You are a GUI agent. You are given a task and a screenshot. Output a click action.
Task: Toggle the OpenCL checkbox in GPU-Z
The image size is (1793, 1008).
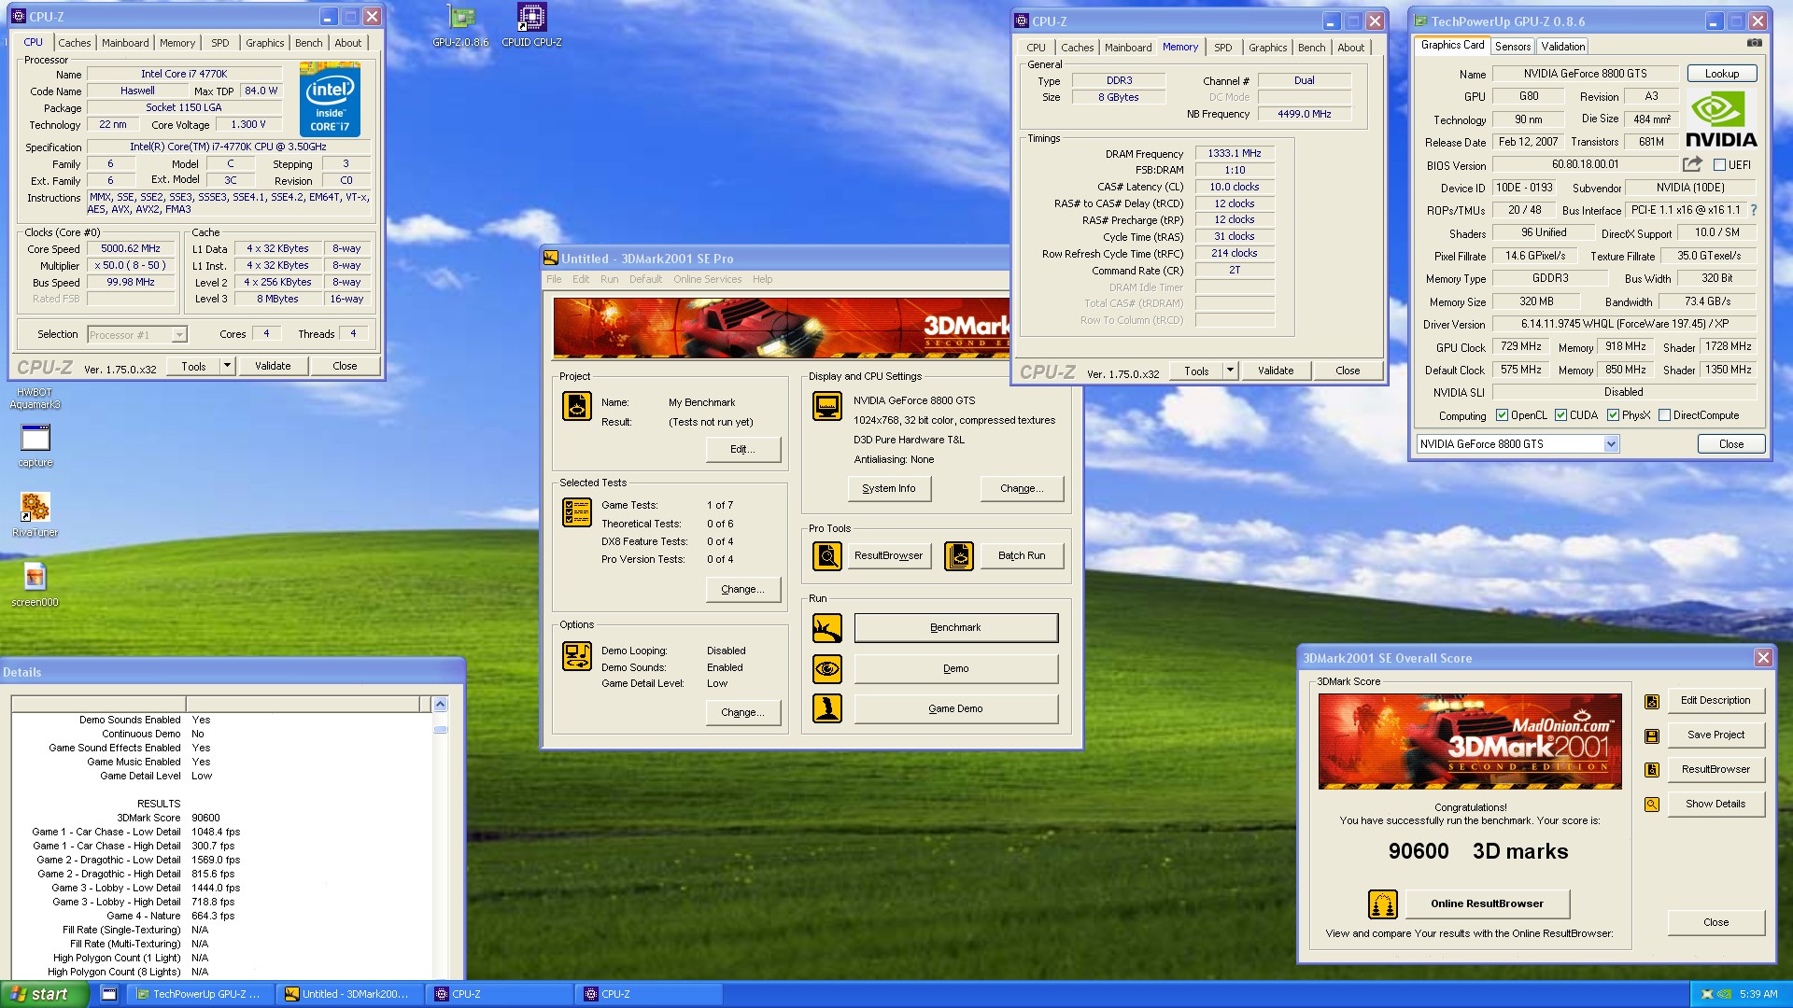1502,415
